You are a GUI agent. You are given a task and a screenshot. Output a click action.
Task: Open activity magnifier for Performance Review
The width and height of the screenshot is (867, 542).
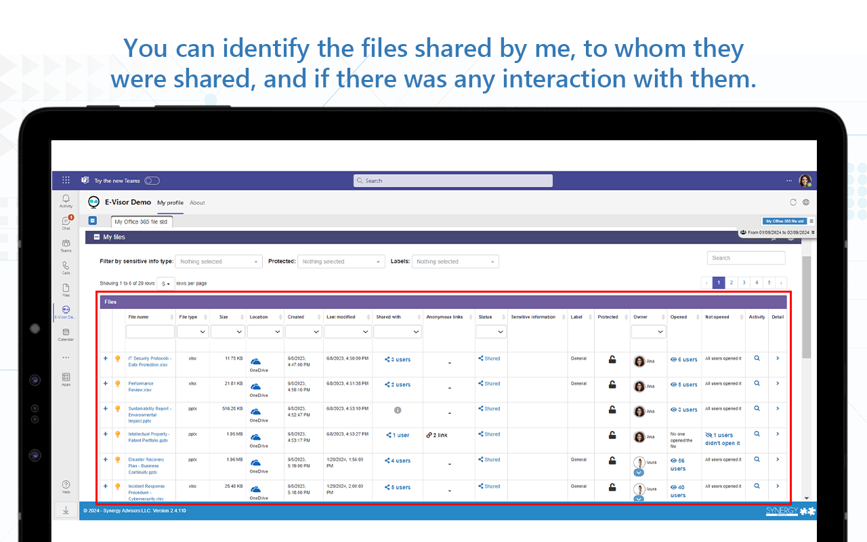coord(757,383)
